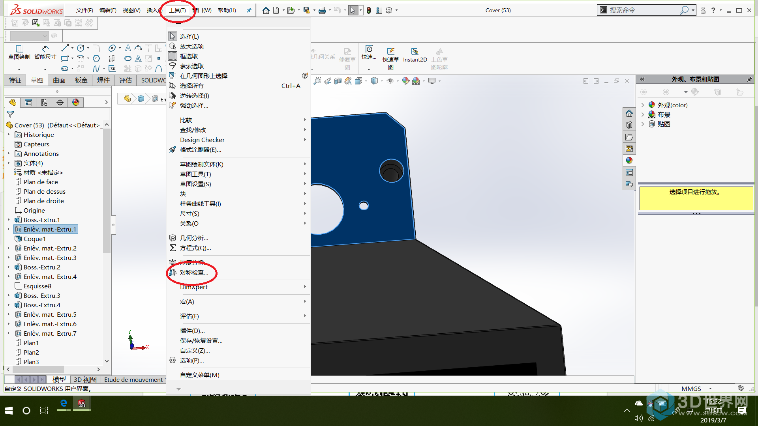
Task: Open DisplayManager tab icon
Action: pos(76,103)
